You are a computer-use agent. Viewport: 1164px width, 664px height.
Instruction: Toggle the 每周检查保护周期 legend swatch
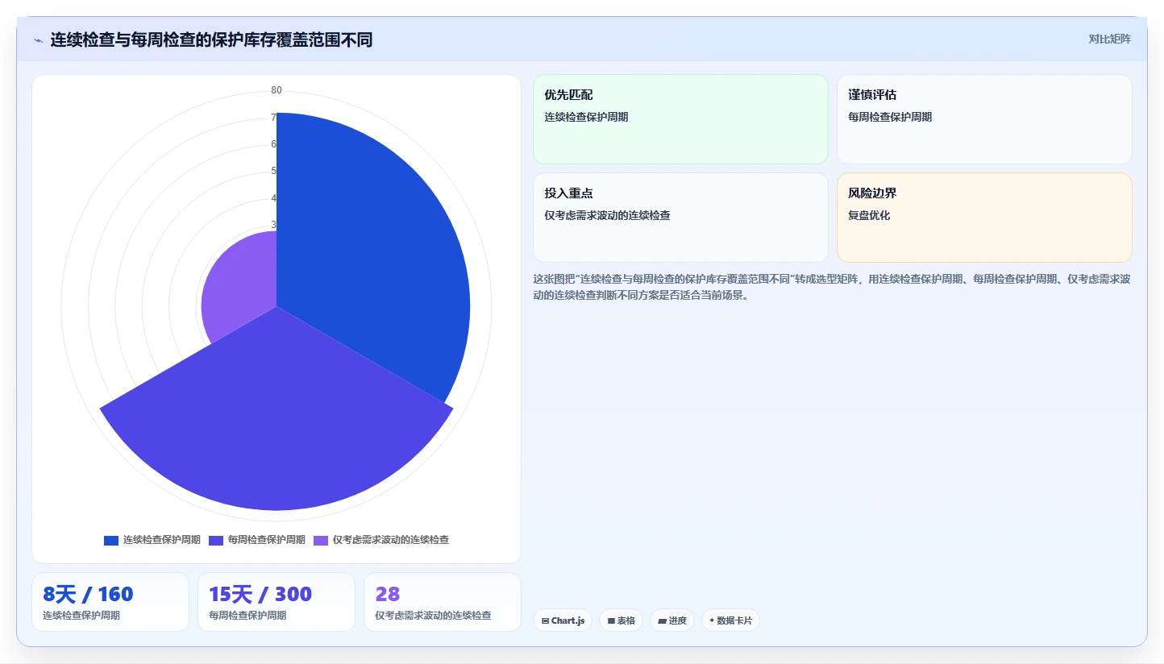[216, 540]
